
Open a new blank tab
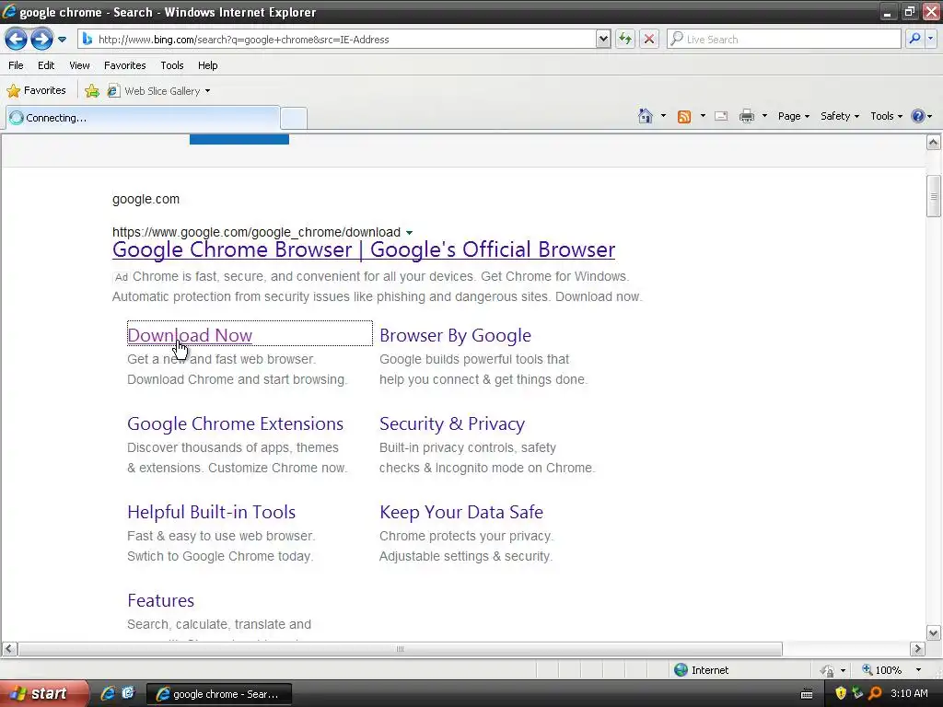tap(294, 119)
